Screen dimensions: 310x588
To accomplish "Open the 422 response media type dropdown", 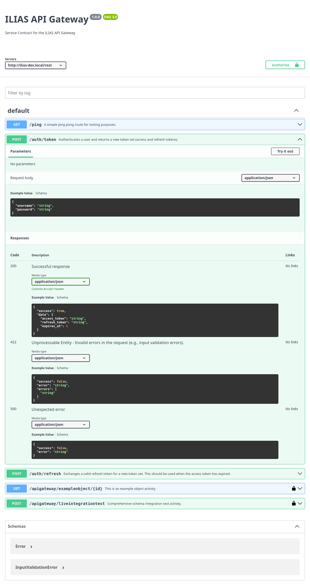I will pos(61,358).
